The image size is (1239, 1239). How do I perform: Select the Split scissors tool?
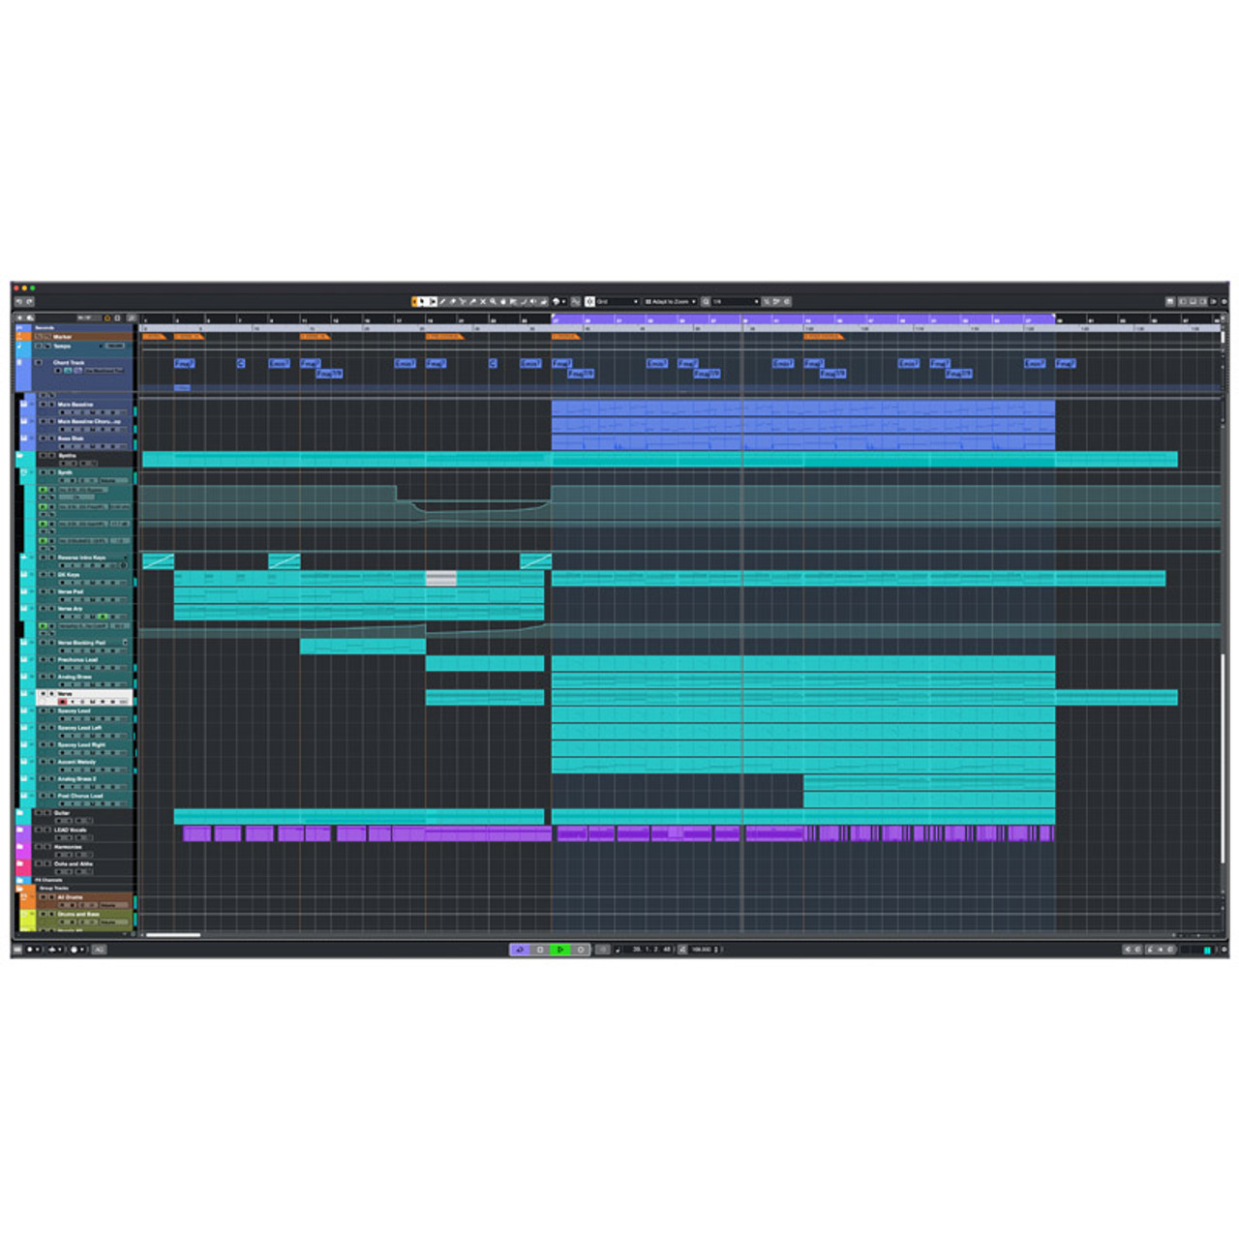click(x=463, y=301)
